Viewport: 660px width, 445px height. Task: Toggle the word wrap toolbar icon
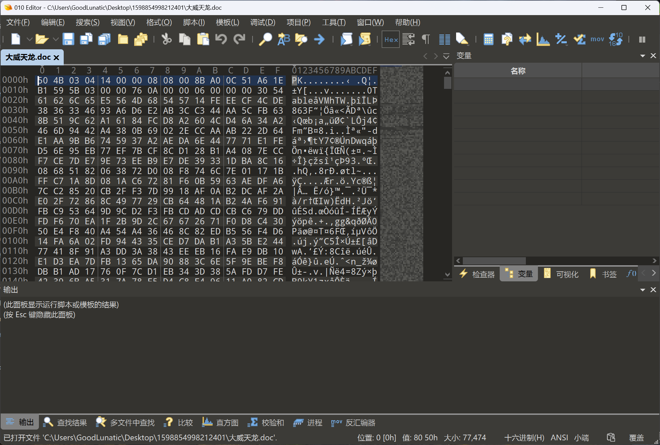pyautogui.click(x=408, y=39)
